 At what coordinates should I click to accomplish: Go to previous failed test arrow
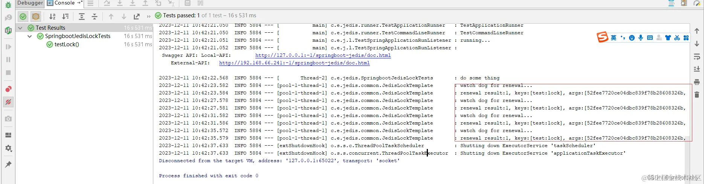coord(111,17)
